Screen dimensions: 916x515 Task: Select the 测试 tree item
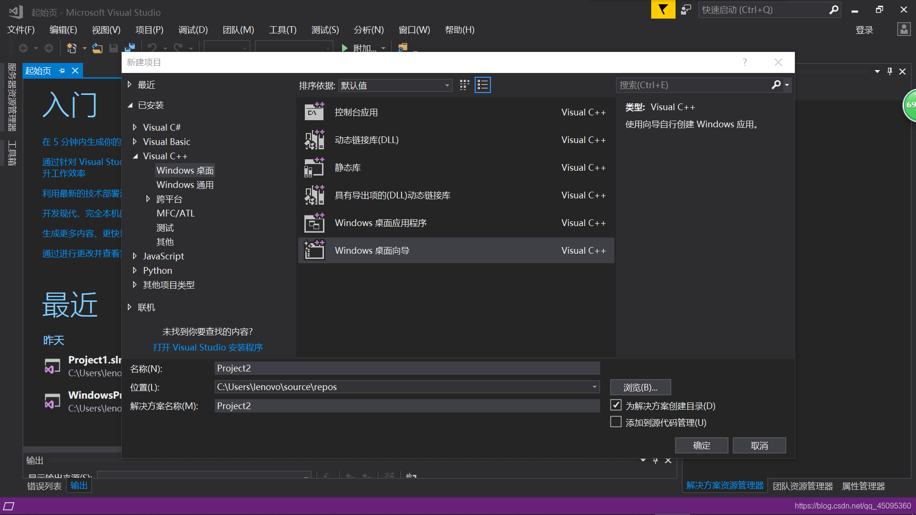click(165, 227)
